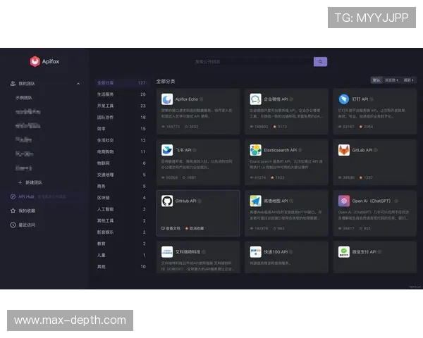Open the GitHub API icon

[x=167, y=201]
